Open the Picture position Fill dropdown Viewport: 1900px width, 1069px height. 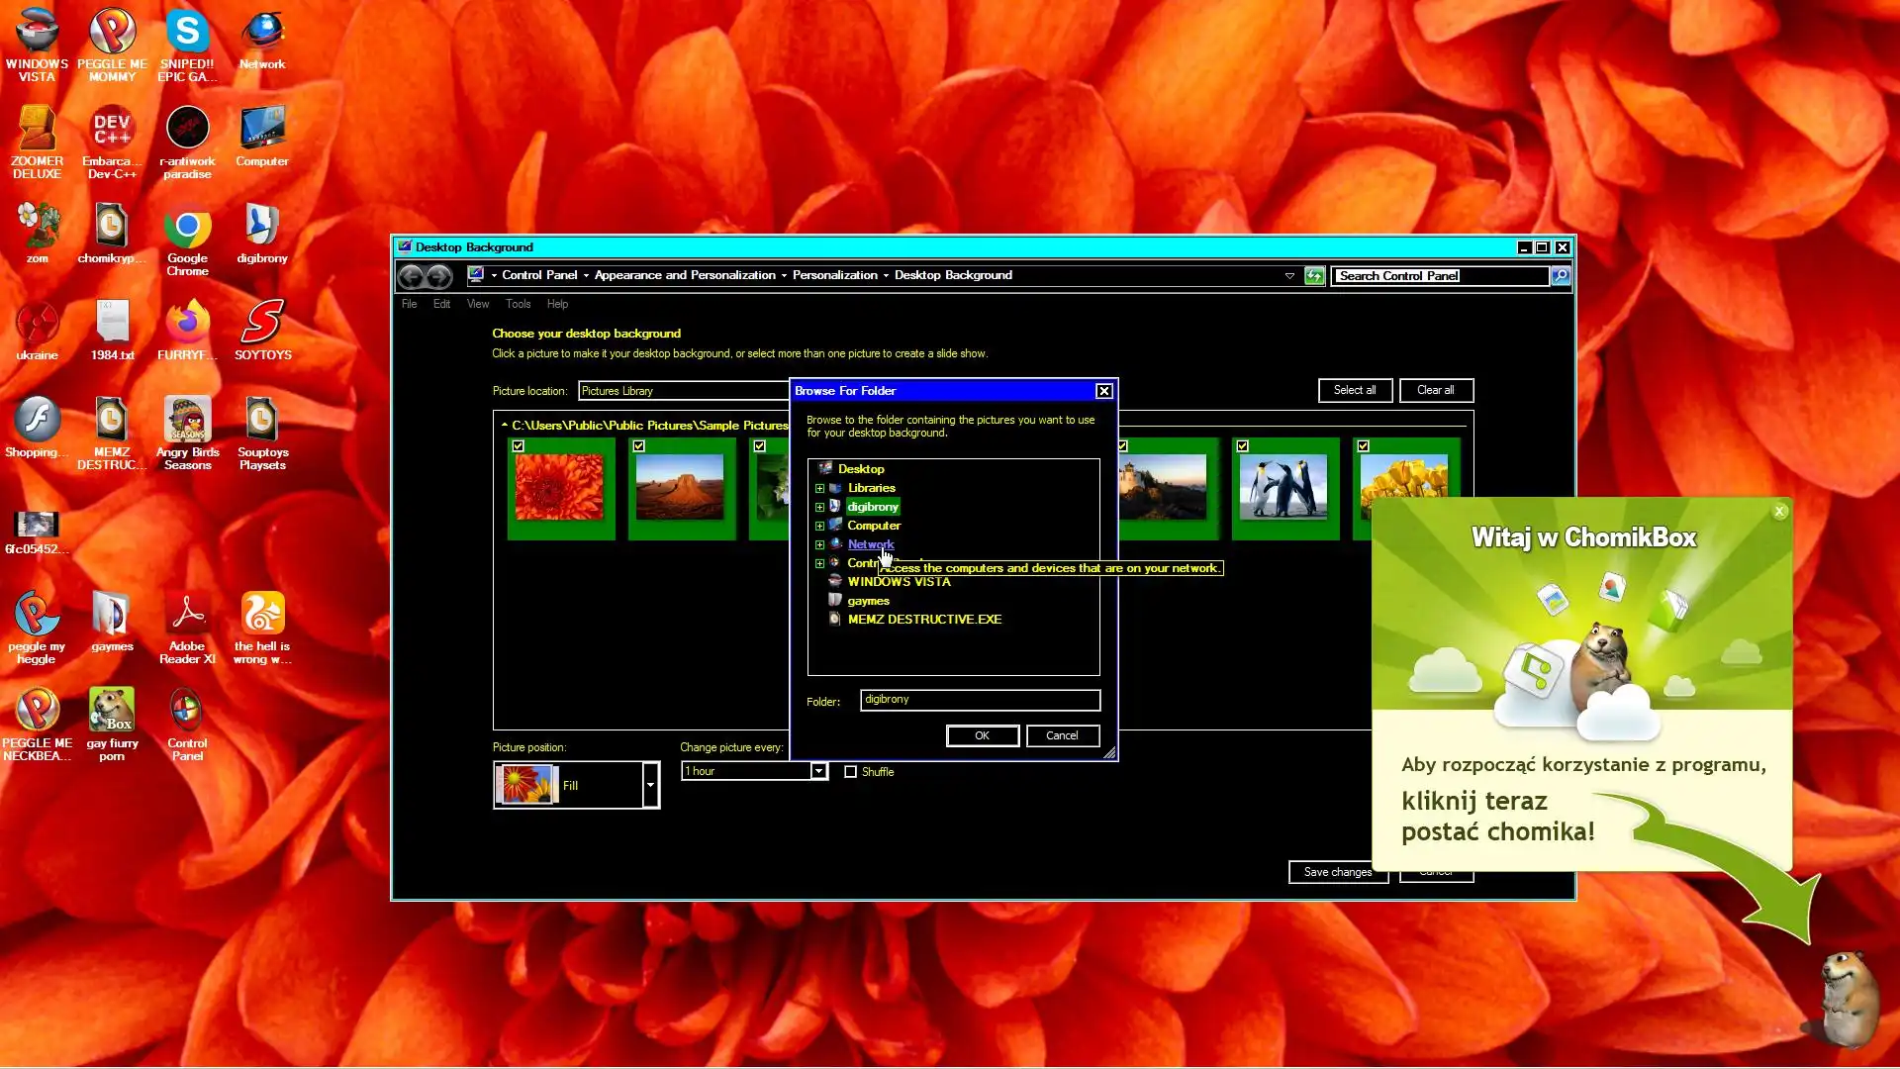click(650, 785)
